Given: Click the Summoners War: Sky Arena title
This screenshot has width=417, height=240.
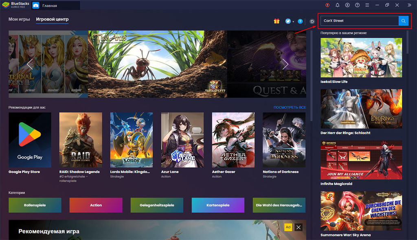Looking at the screenshot, I should click(345, 235).
